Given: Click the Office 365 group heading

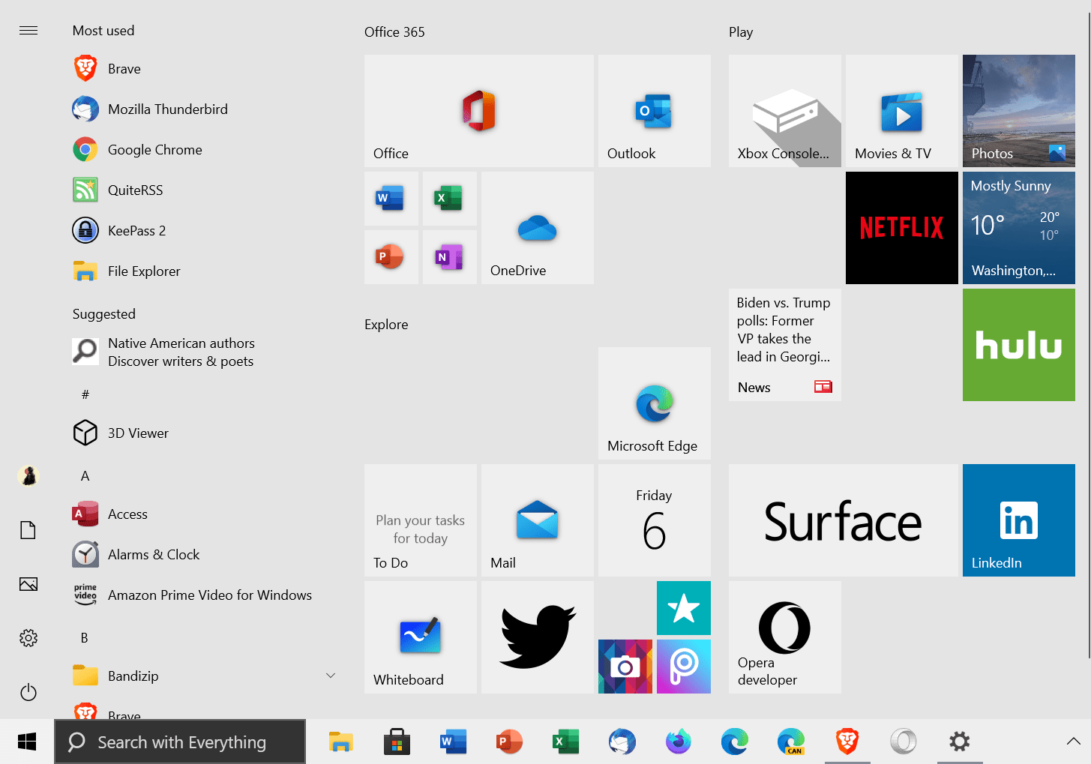Looking at the screenshot, I should coord(394,32).
